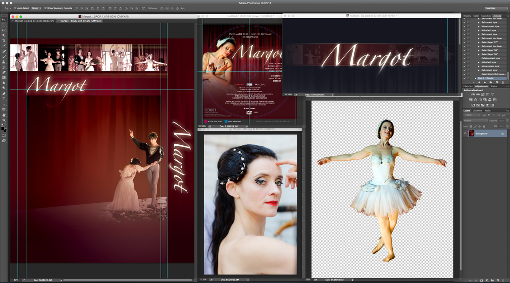The height and width of the screenshot is (283, 510).
Task: Toggle Show Transform Controls checkbox
Action: (x=45, y=8)
